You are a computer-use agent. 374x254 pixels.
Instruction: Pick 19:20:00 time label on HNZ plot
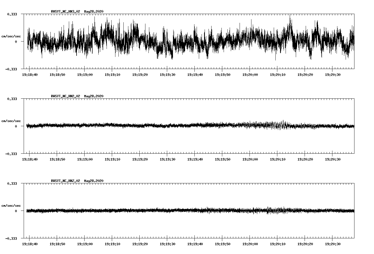coord(250,244)
